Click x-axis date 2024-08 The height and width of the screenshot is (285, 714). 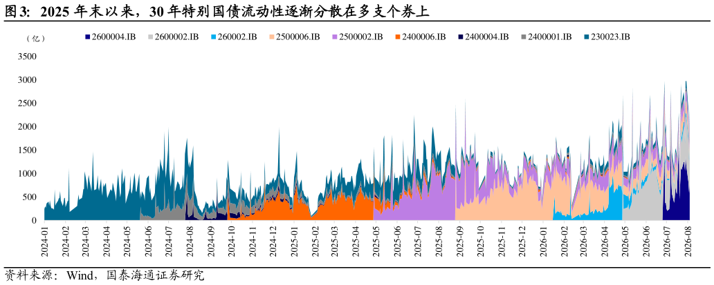click(x=189, y=243)
